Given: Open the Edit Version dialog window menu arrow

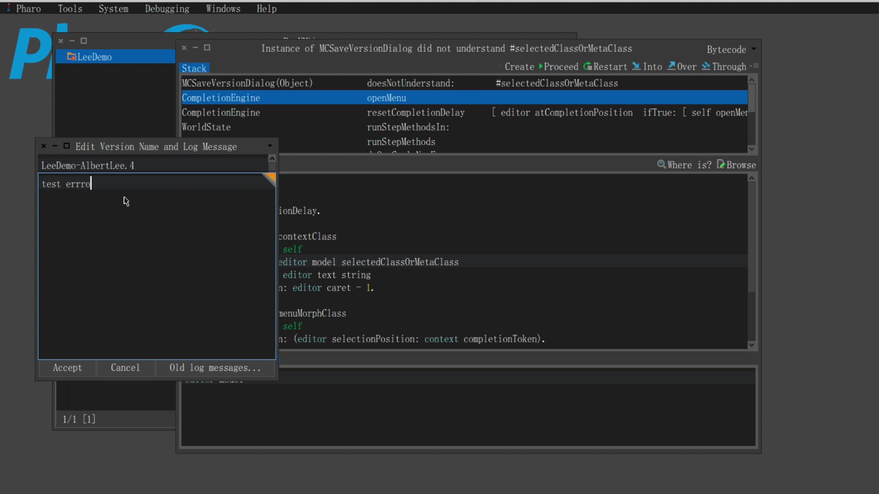Looking at the screenshot, I should [x=270, y=146].
